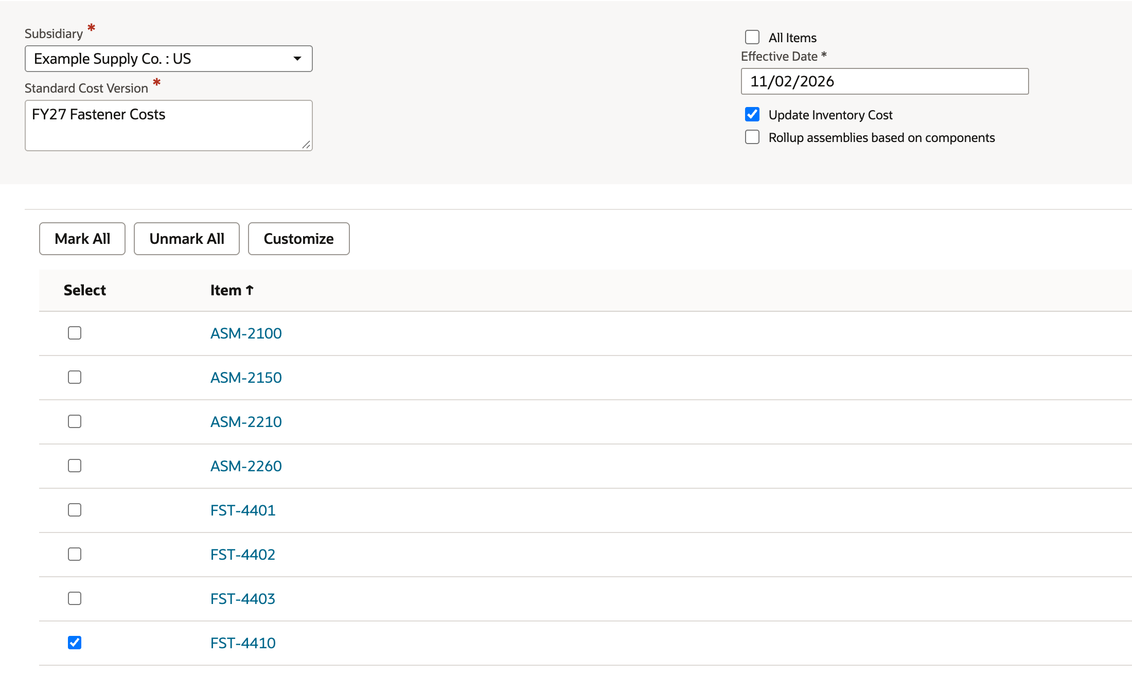This screenshot has width=1132, height=675.
Task: Uncheck Update Inventory Cost
Action: pyautogui.click(x=752, y=114)
